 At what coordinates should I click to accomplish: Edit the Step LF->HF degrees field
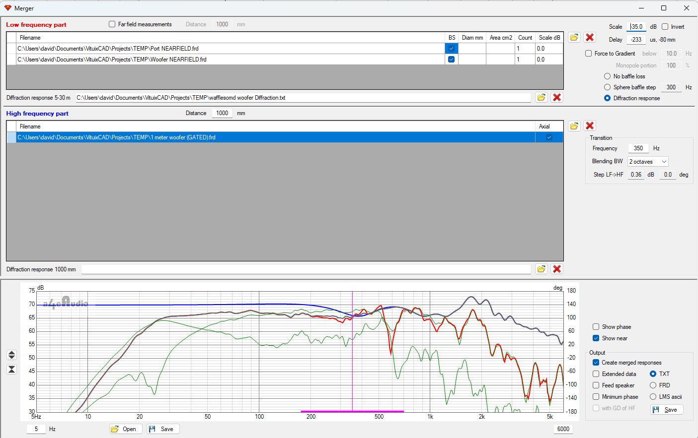668,175
